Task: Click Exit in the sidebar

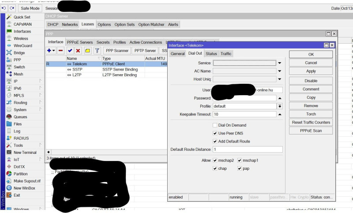Action: (x=17, y=195)
